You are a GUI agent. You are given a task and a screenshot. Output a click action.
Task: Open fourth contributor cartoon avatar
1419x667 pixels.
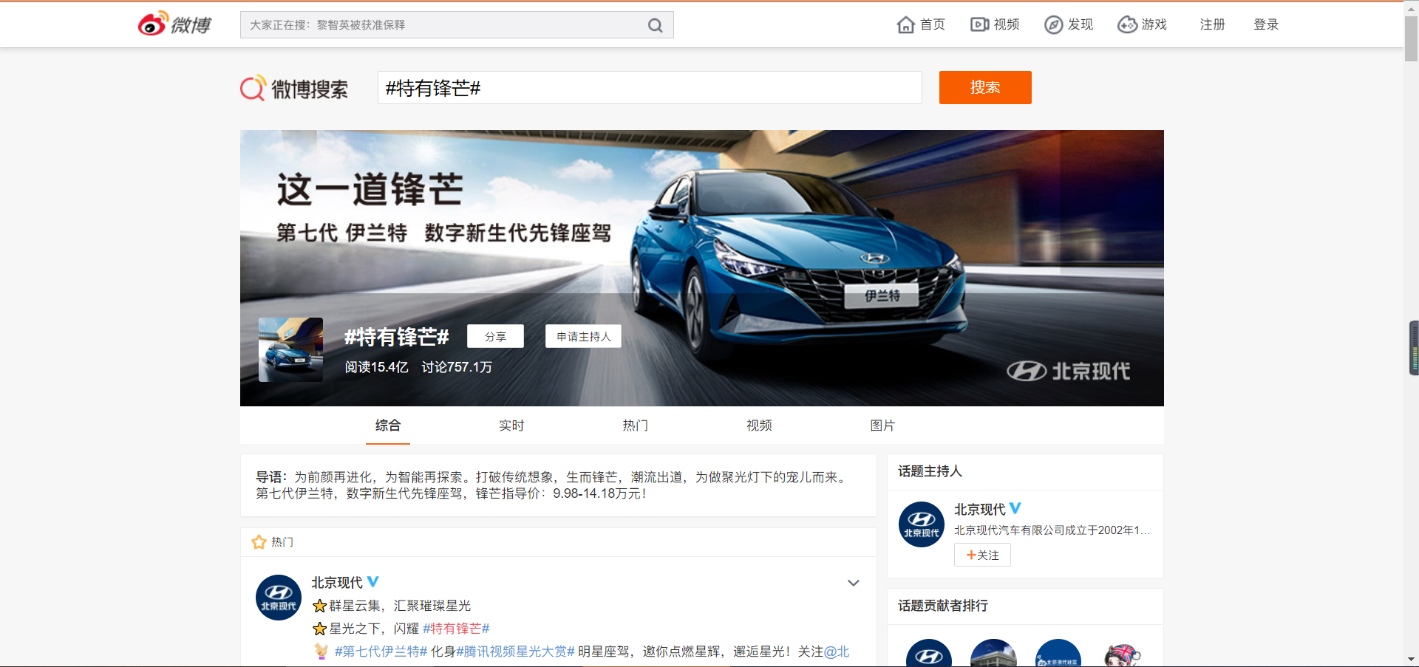pos(1123,654)
